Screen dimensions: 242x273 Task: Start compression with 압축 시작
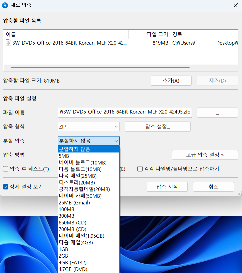pyautogui.click(x=167, y=187)
